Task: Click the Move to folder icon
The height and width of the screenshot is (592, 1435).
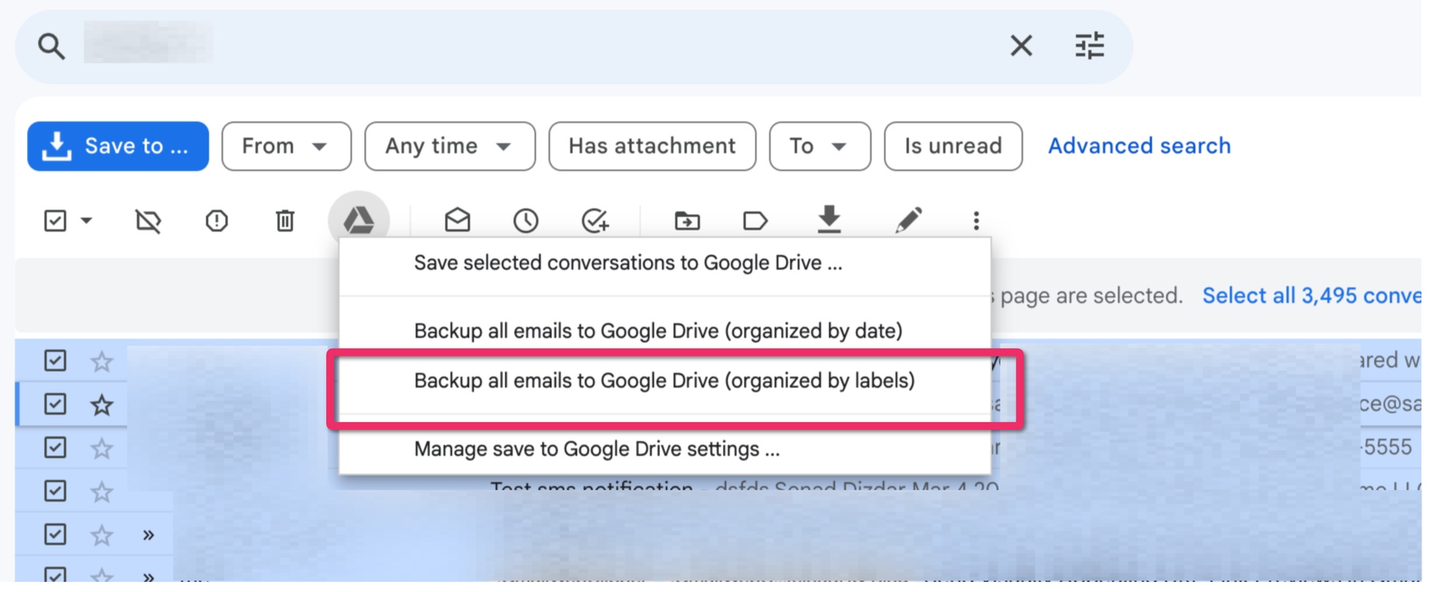Action: click(687, 221)
